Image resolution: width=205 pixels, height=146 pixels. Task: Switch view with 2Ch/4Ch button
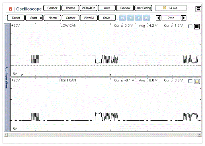coord(88,8)
